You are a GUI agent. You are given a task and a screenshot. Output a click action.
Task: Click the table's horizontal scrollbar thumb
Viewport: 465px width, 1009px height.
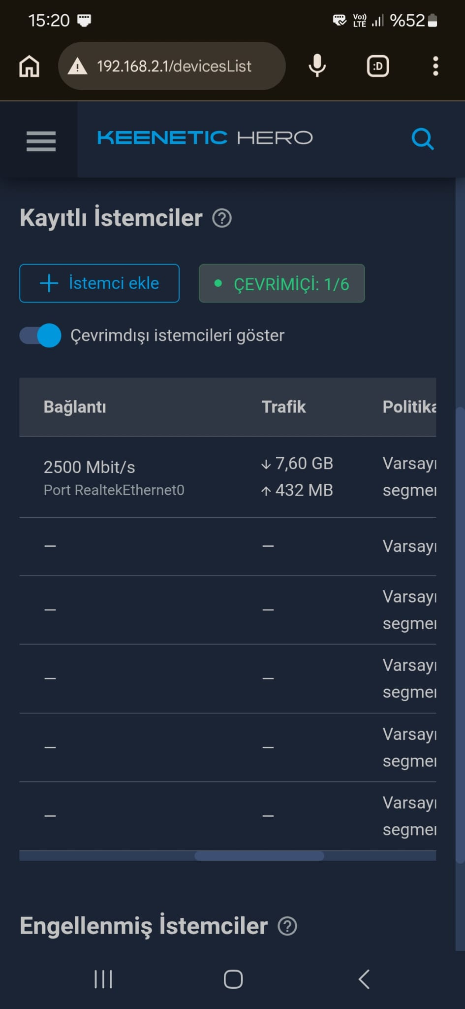coord(259,856)
